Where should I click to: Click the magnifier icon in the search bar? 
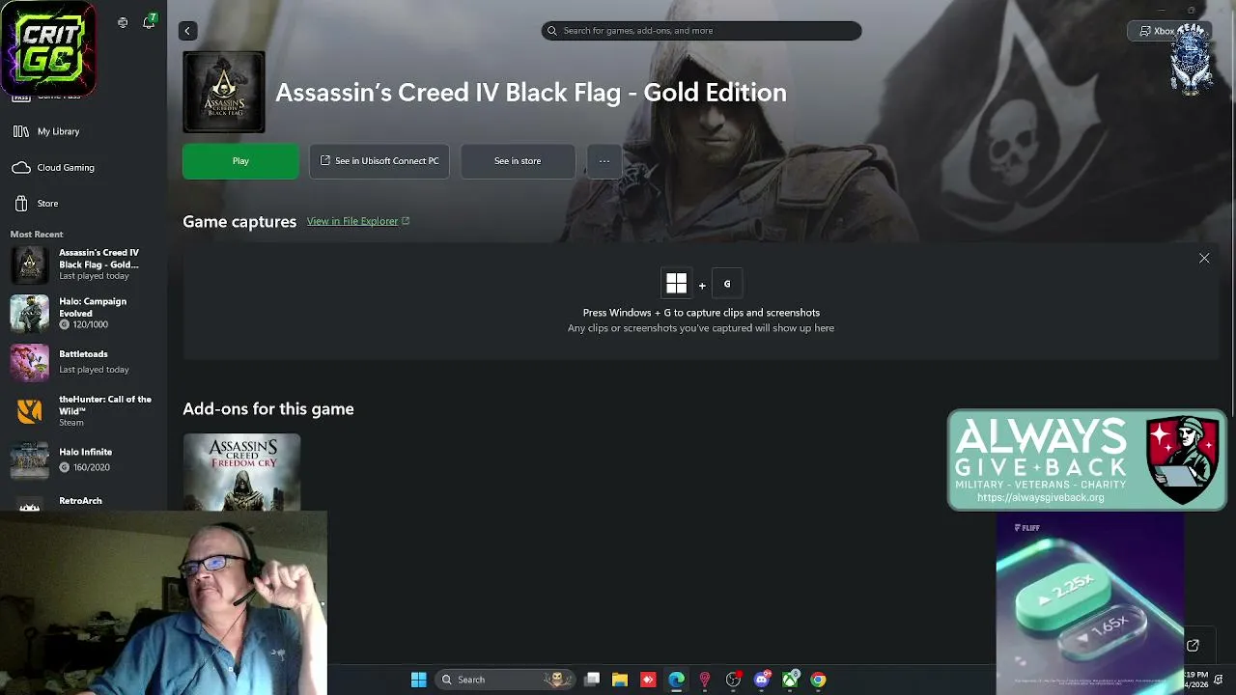[x=552, y=31]
